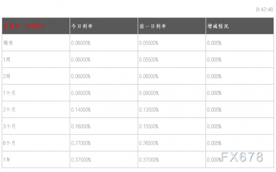Click today's rate 0.14000% for 2个月
This screenshot has height=172, width=276.
81,110
